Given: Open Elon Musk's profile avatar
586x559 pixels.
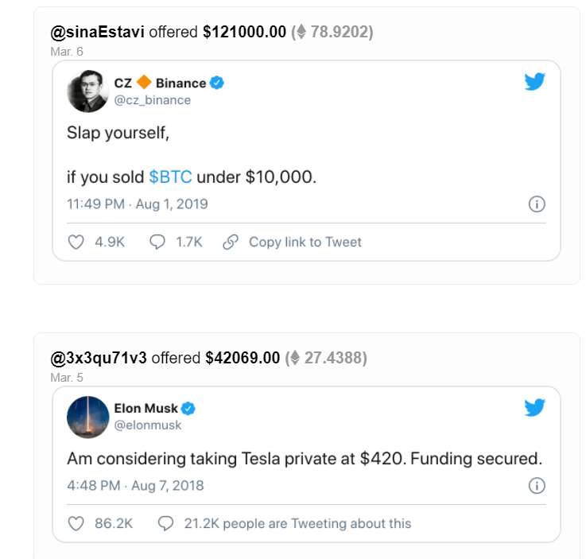Looking at the screenshot, I should point(87,417).
